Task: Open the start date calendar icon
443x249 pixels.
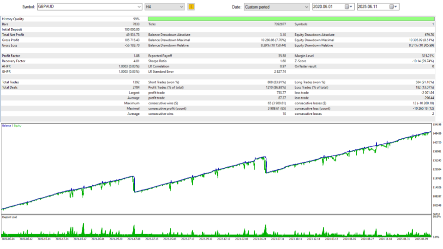Action: [347, 7]
